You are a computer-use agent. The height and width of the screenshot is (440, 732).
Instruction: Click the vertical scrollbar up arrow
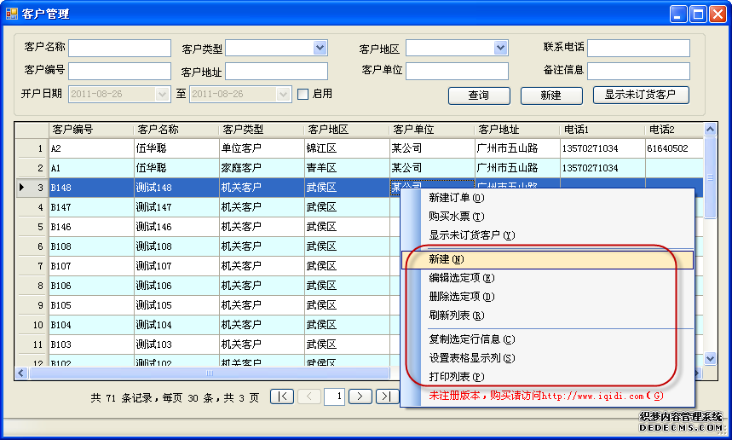(711, 129)
